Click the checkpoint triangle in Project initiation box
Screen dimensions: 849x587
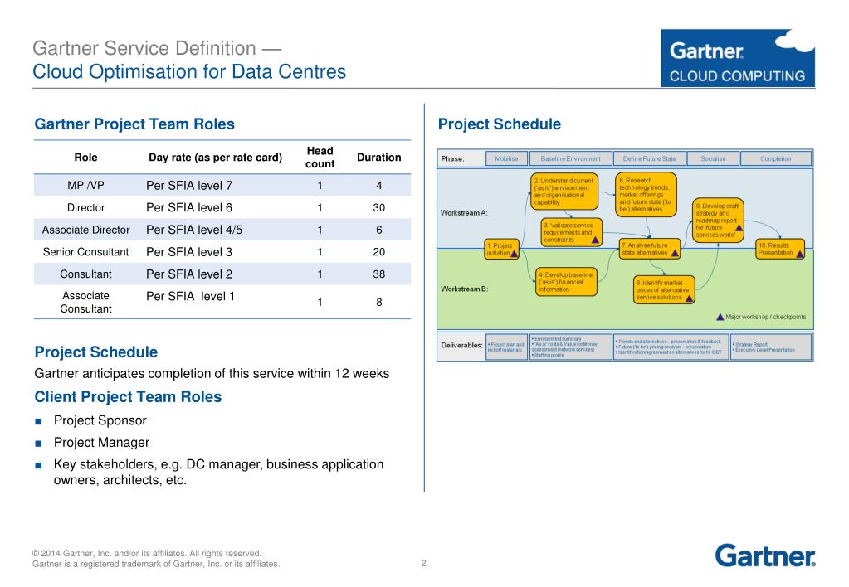click(514, 253)
